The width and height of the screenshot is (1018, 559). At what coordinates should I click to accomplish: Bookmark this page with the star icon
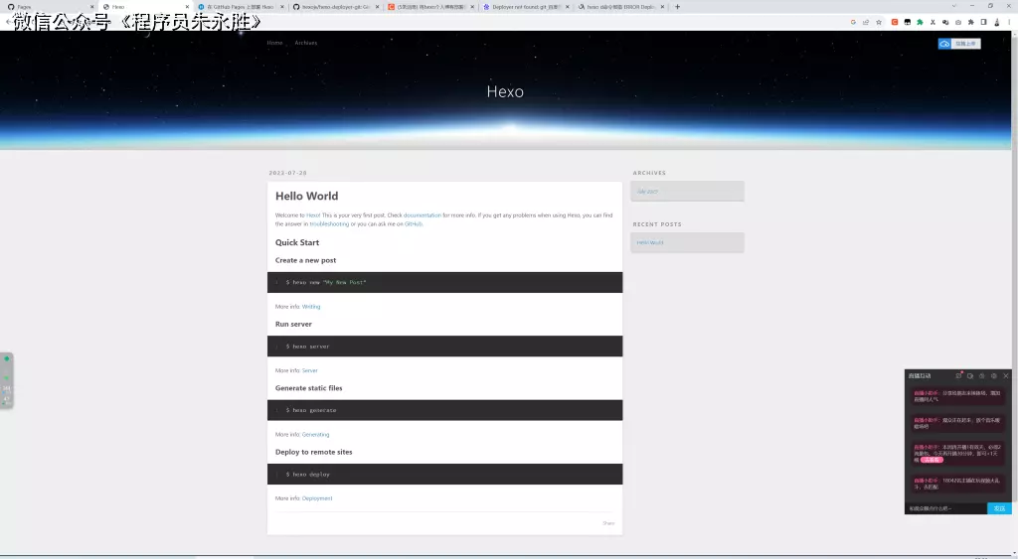879,22
